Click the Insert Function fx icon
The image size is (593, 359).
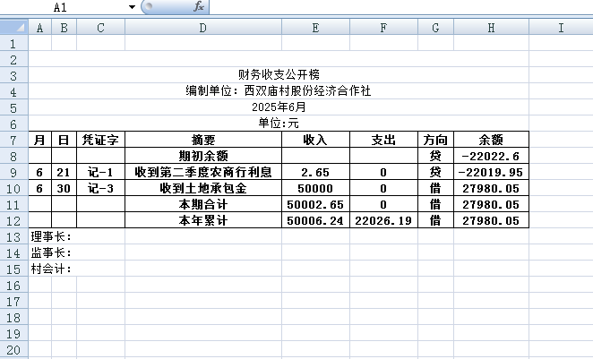click(198, 7)
